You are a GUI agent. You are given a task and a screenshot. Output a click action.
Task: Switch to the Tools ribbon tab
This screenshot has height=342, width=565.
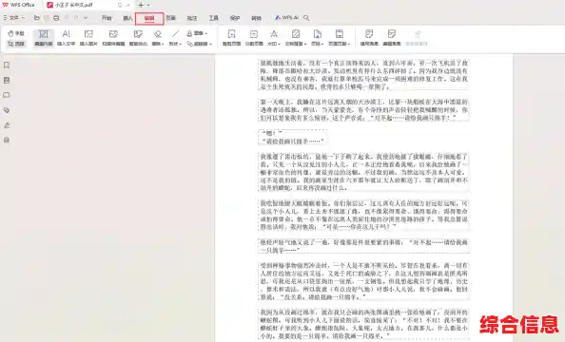pyautogui.click(x=214, y=18)
